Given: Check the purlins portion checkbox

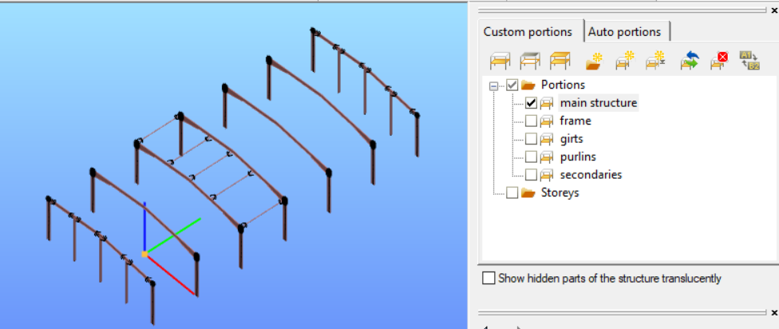Looking at the screenshot, I should [x=531, y=157].
